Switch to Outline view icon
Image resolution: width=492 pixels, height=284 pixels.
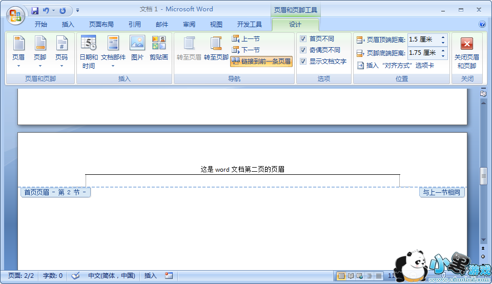click(x=369, y=276)
